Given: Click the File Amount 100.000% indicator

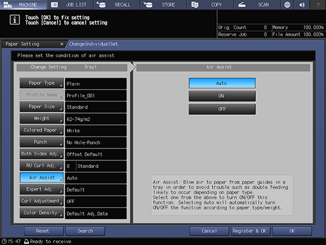Looking at the screenshot, I should (x=298, y=34).
